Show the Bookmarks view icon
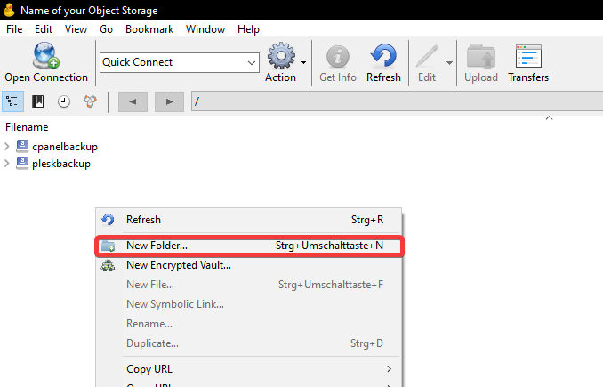The width and height of the screenshot is (603, 387). 38,101
